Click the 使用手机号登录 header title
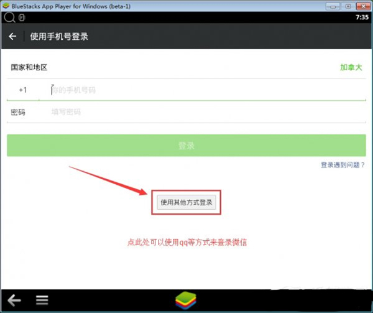The width and height of the screenshot is (373, 313). point(59,37)
